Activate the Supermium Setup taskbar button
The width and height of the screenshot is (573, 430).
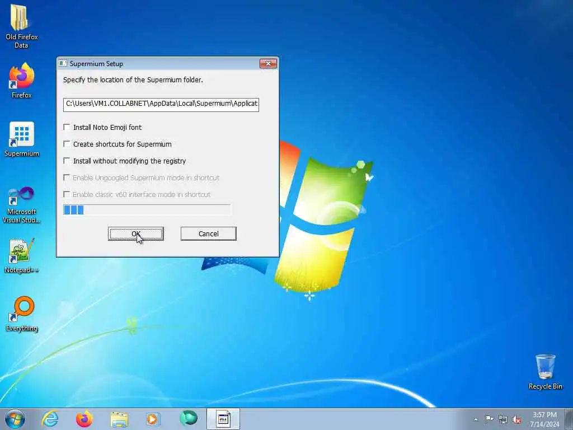(x=223, y=419)
